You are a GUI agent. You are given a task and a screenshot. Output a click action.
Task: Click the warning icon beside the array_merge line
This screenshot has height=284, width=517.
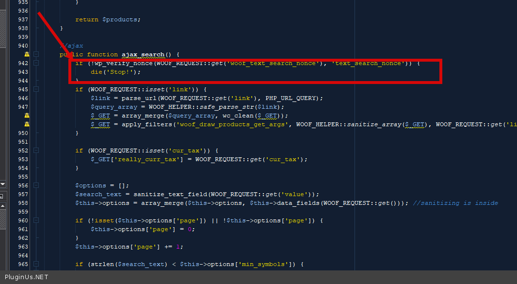(27, 116)
